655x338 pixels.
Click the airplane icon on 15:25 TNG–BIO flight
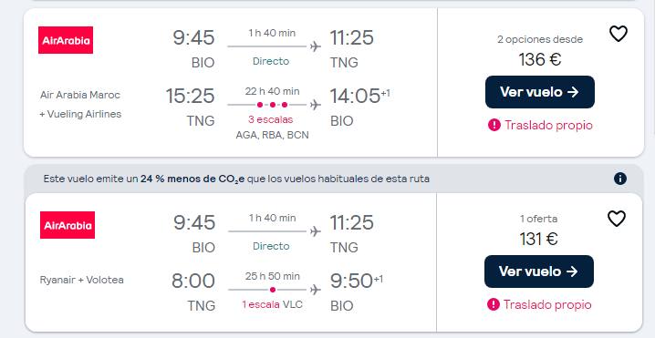tap(316, 105)
